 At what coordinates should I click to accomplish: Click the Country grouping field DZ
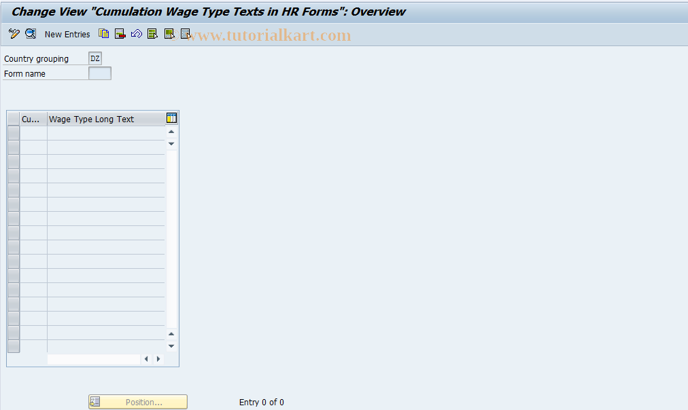click(95, 58)
